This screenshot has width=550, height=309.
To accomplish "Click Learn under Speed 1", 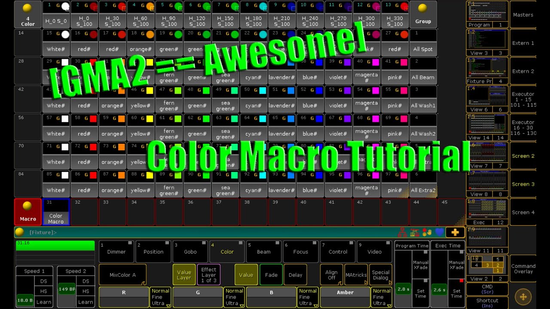I will coord(44,302).
